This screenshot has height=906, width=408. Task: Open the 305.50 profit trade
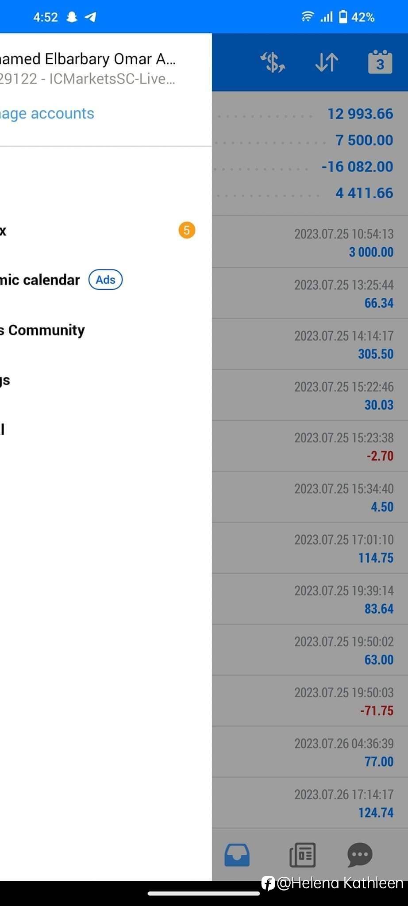click(310, 345)
